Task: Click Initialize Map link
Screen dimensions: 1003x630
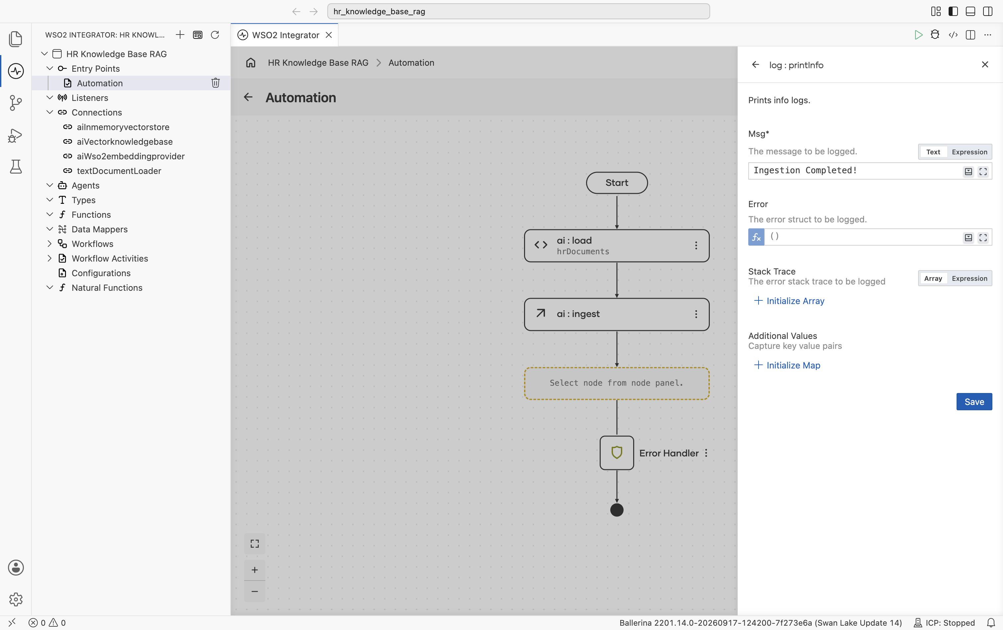Action: 787,365
